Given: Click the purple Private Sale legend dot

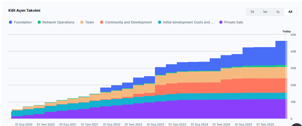Looking at the screenshot, I should 221,22.
